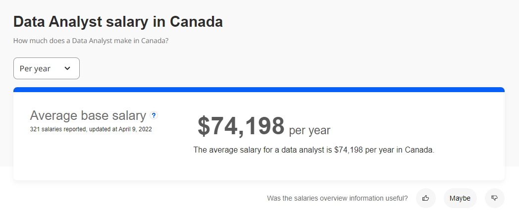The image size is (519, 213).
Task: Click the large $74,198 salary figure
Action: click(x=241, y=126)
